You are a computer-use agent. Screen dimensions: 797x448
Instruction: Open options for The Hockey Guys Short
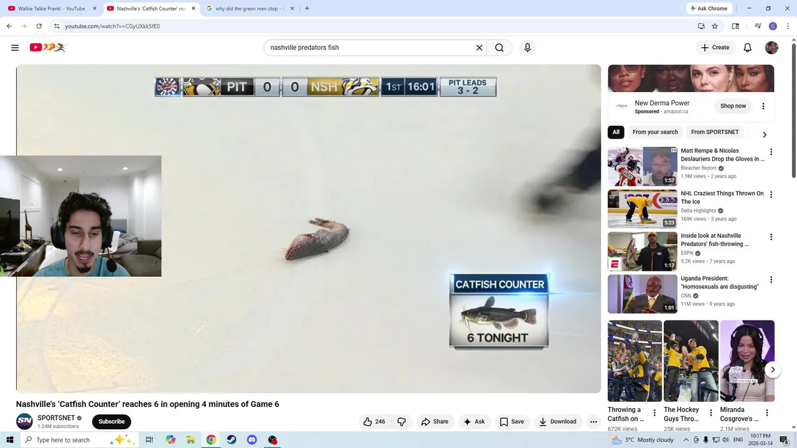point(710,413)
